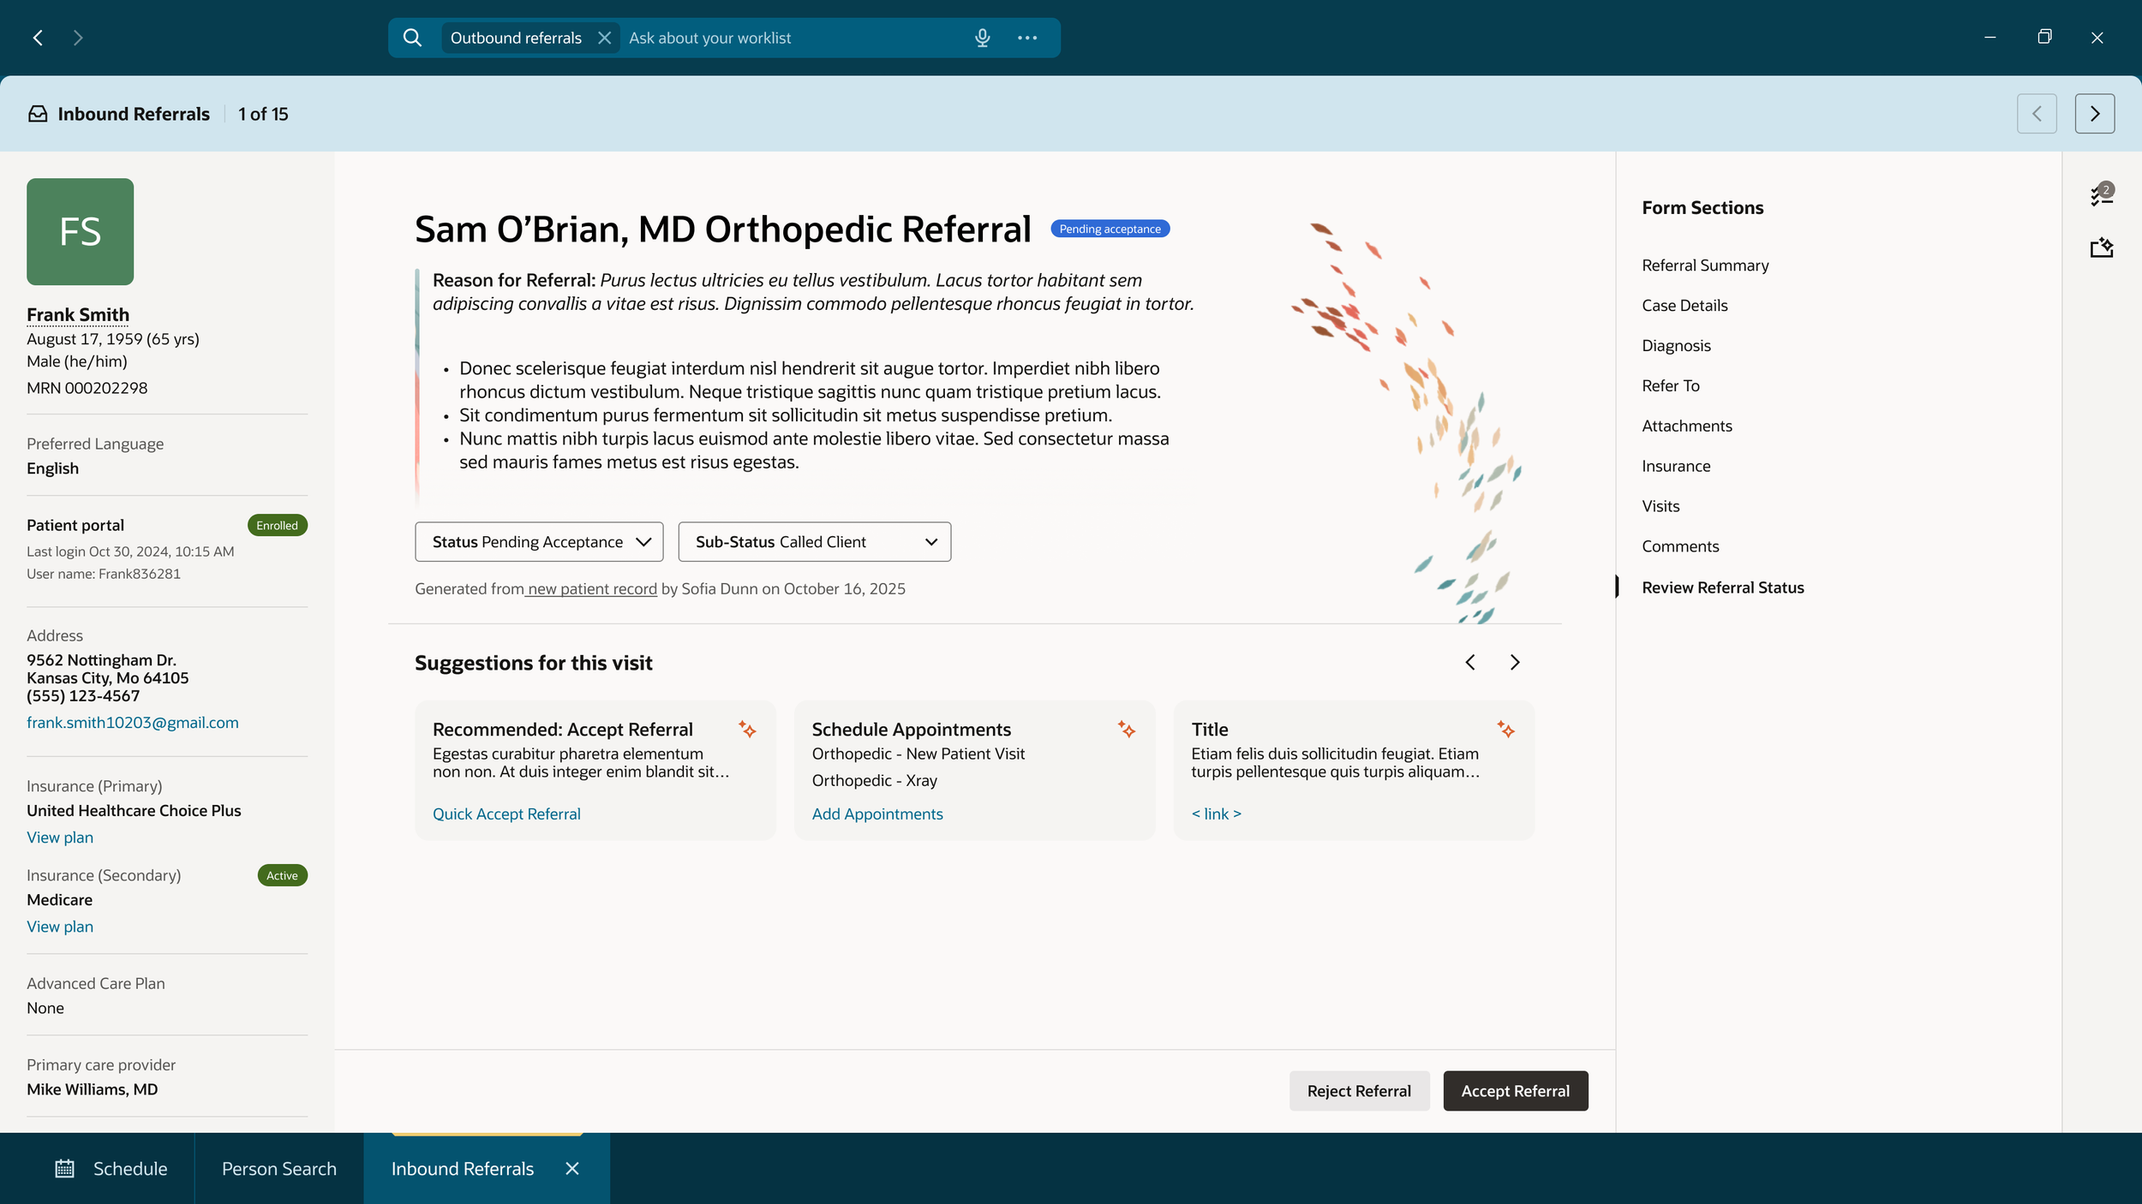This screenshot has height=1204, width=2142.
Task: Click the Enrolled patient portal badge
Action: (277, 525)
